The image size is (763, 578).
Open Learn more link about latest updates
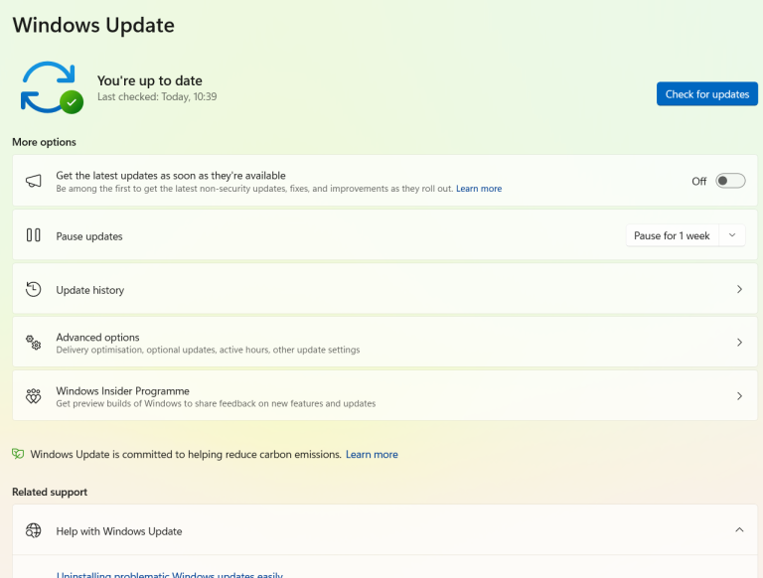click(479, 189)
